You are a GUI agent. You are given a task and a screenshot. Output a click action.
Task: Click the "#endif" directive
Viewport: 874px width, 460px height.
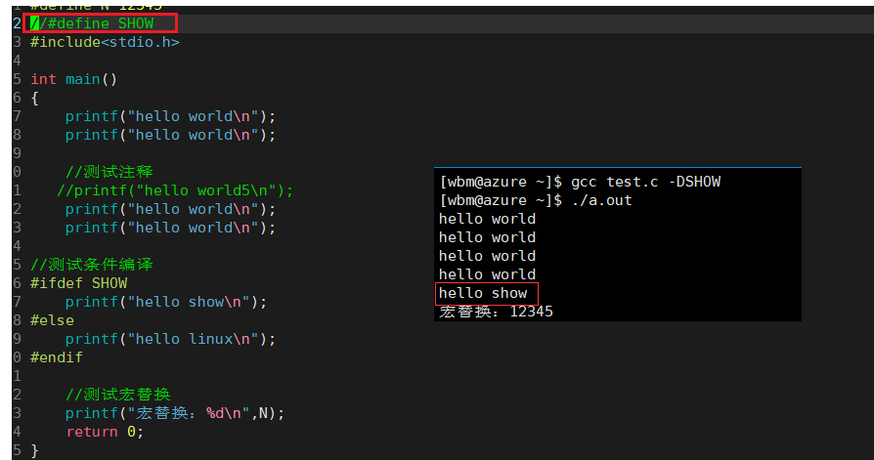pos(57,357)
